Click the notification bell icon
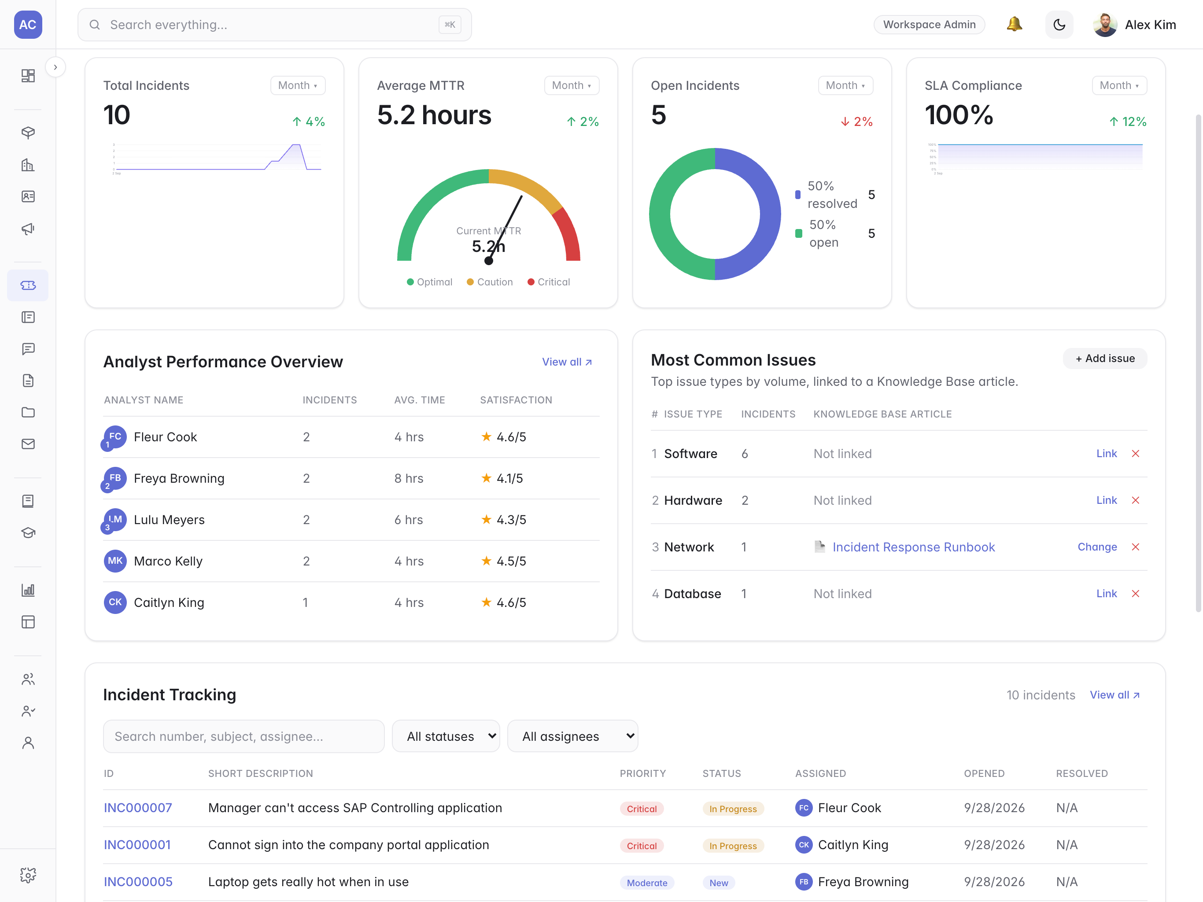The width and height of the screenshot is (1203, 902). [x=1014, y=25]
